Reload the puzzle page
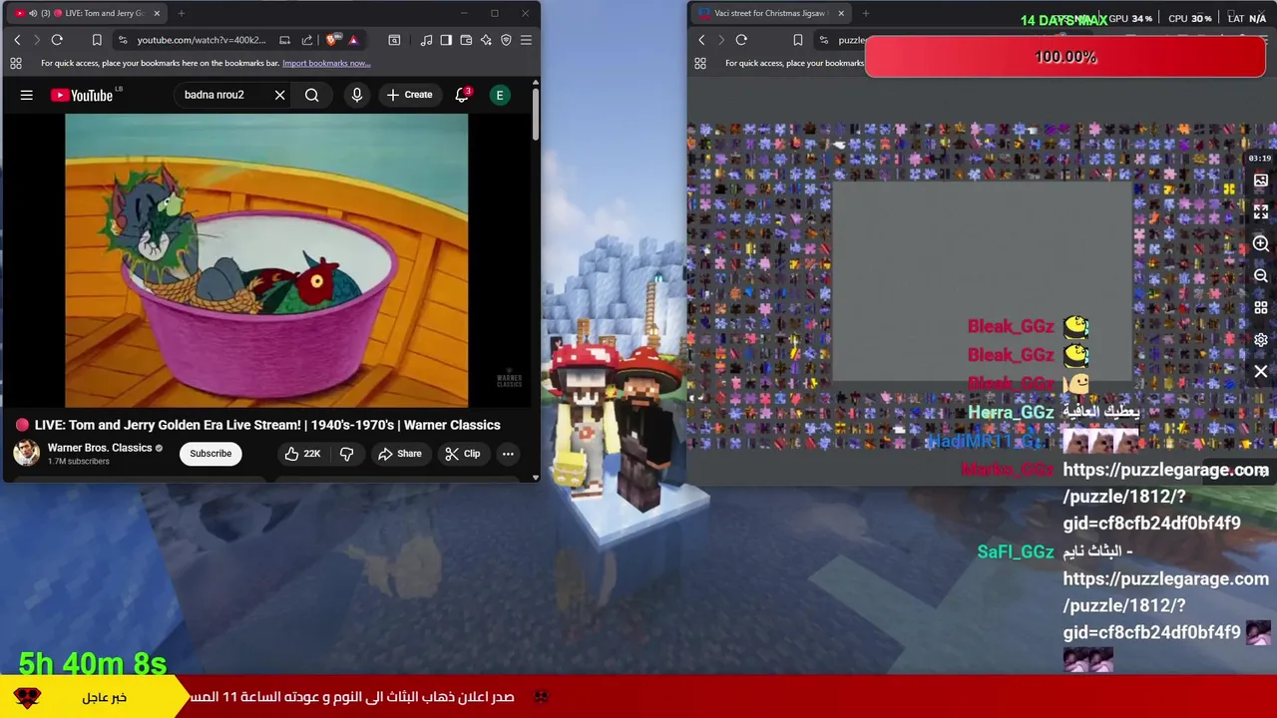 [x=741, y=40]
